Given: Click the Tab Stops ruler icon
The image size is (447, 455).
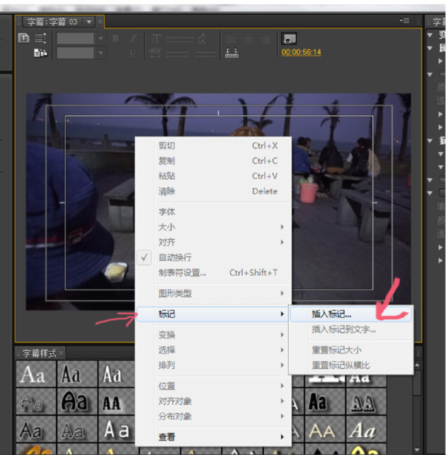Looking at the screenshot, I should coord(232,53).
